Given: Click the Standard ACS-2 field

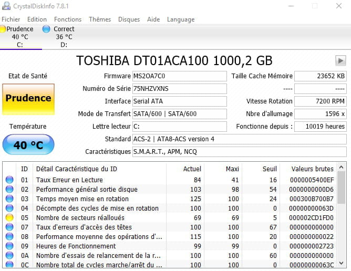Looking at the screenshot, I should pos(239,139).
